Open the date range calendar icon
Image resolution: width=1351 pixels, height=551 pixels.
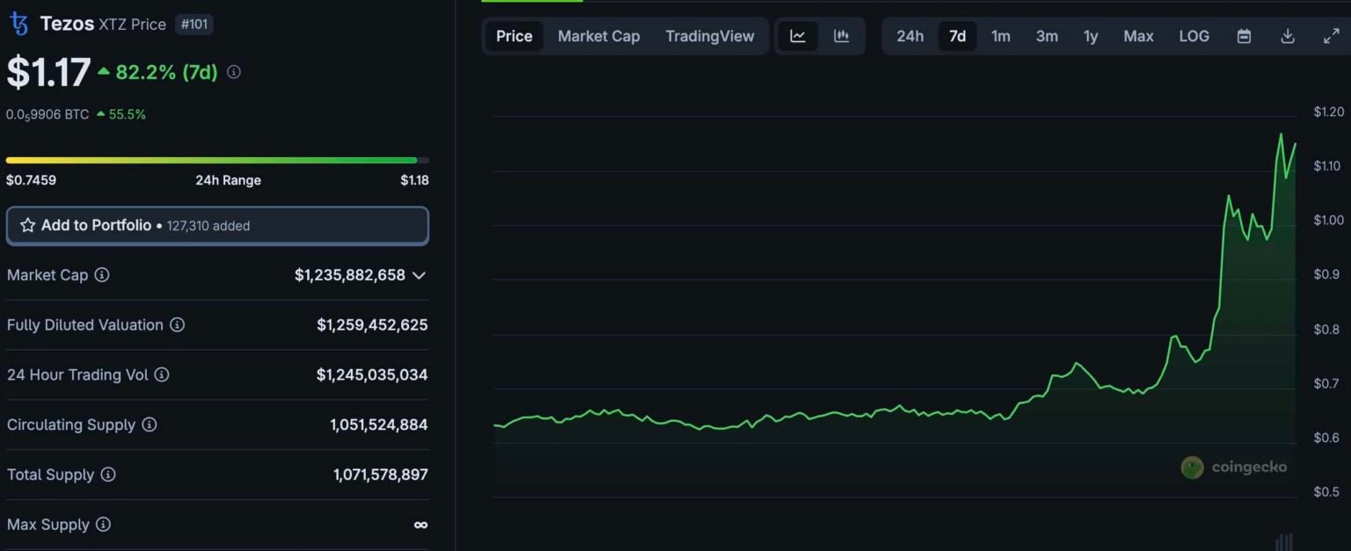[1244, 36]
